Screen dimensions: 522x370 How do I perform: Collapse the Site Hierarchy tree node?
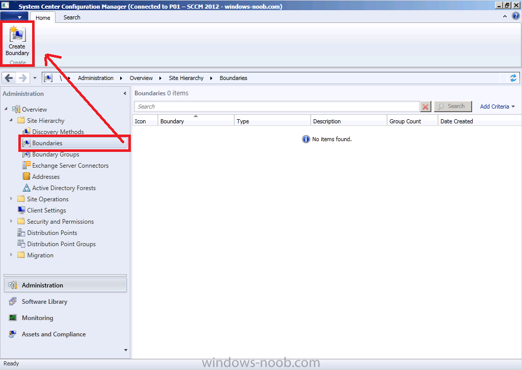(x=11, y=120)
